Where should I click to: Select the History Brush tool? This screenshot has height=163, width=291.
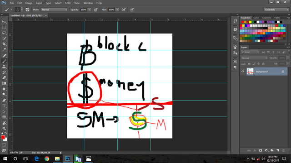pyautogui.click(x=4, y=72)
